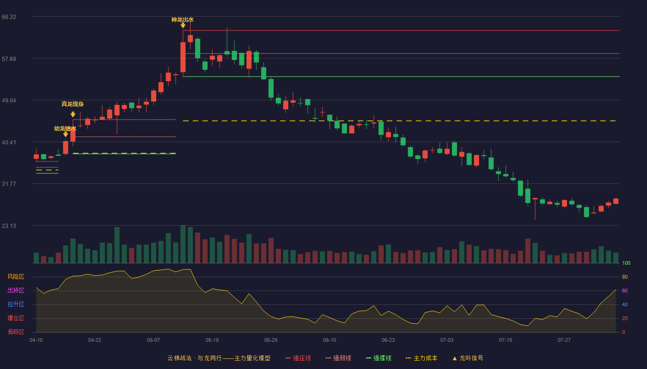
Task: Click the 07-15 date axis label
Action: point(506,340)
